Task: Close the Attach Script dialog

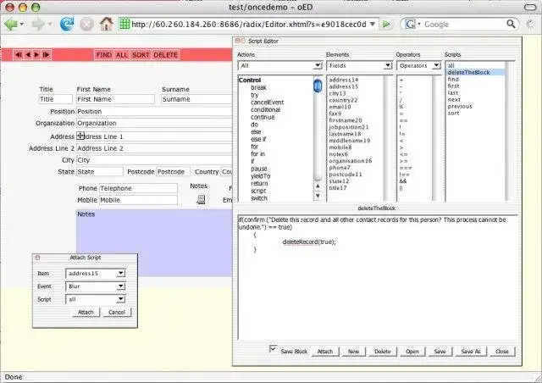Action: [37, 258]
